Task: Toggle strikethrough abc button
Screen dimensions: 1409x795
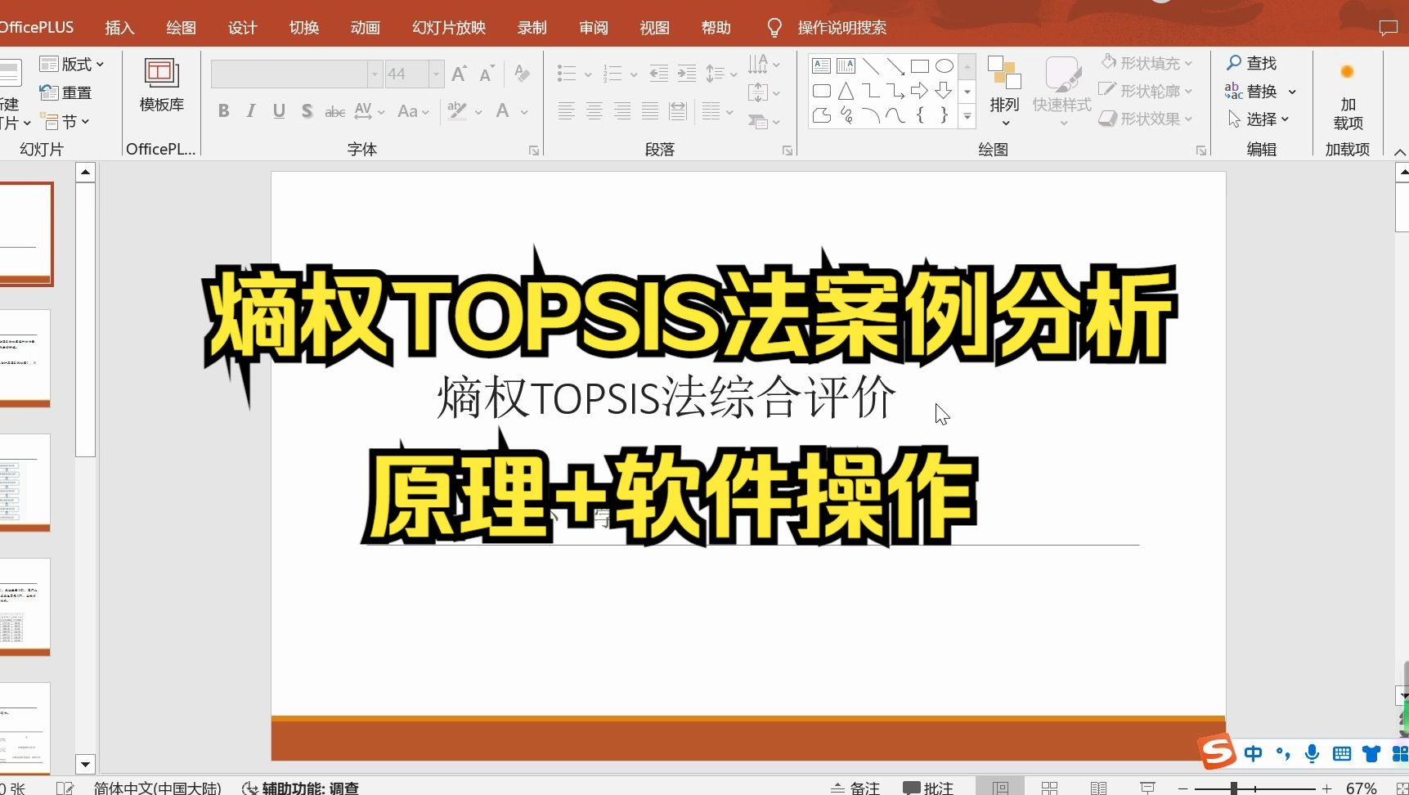Action: [334, 111]
